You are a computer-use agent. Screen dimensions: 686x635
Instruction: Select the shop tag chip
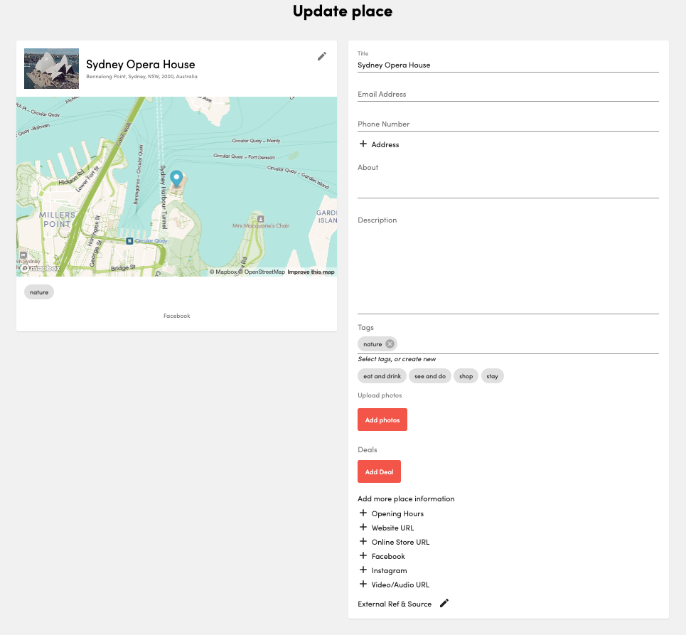pos(466,376)
